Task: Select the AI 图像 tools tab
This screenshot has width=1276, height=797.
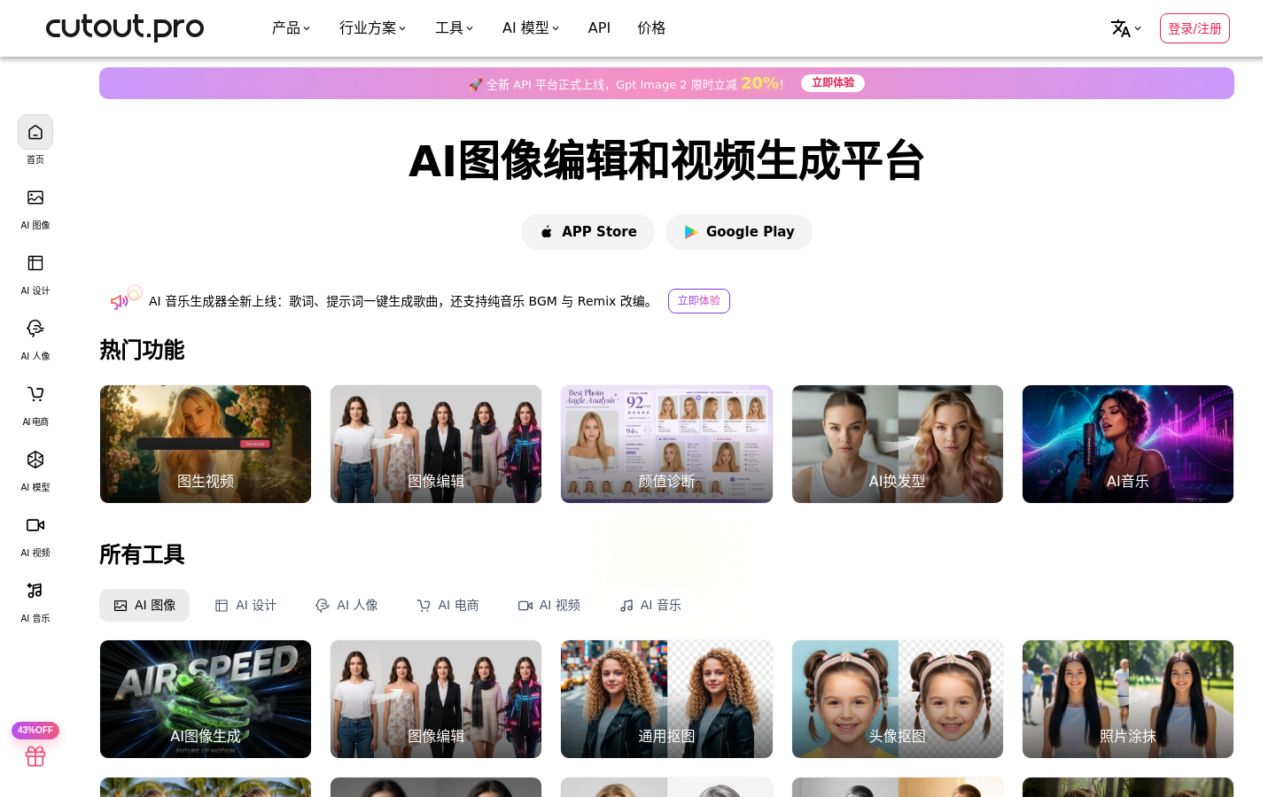Action: [x=144, y=606]
